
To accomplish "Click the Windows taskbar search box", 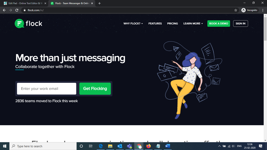I will (43, 146).
